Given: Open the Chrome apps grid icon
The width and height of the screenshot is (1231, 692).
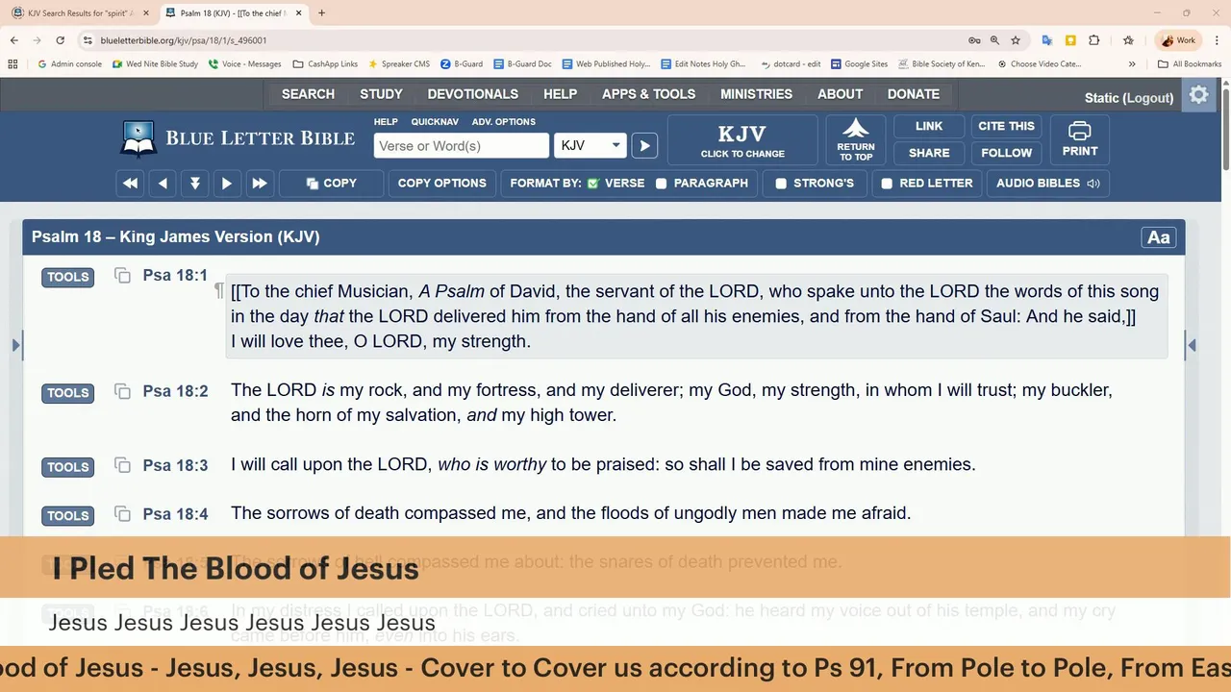Looking at the screenshot, I should 13,64.
